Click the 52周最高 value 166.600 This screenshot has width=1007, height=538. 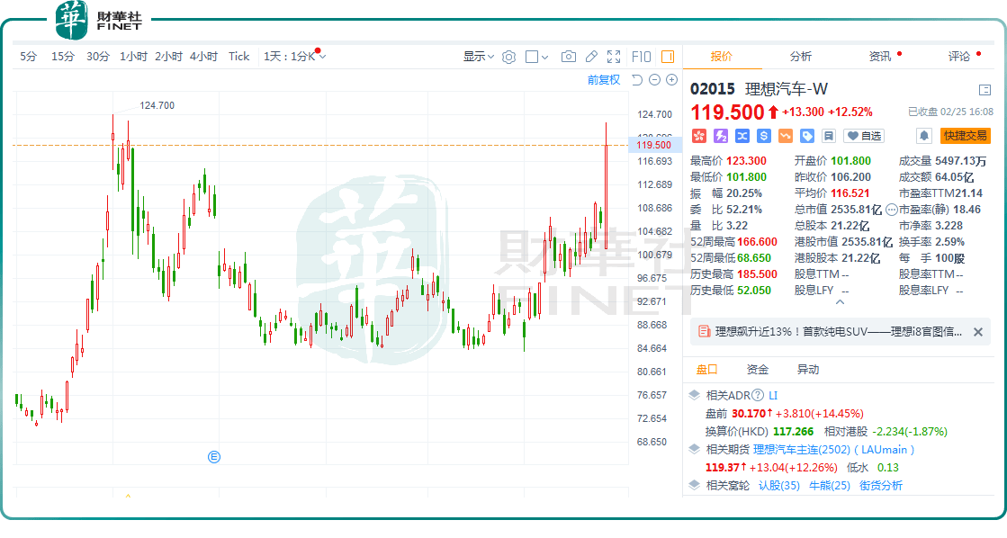tap(757, 242)
